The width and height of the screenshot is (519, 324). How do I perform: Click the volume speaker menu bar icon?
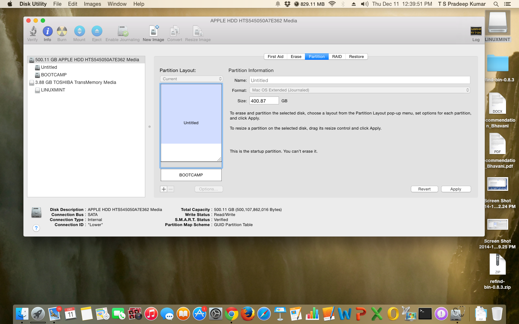point(365,4)
